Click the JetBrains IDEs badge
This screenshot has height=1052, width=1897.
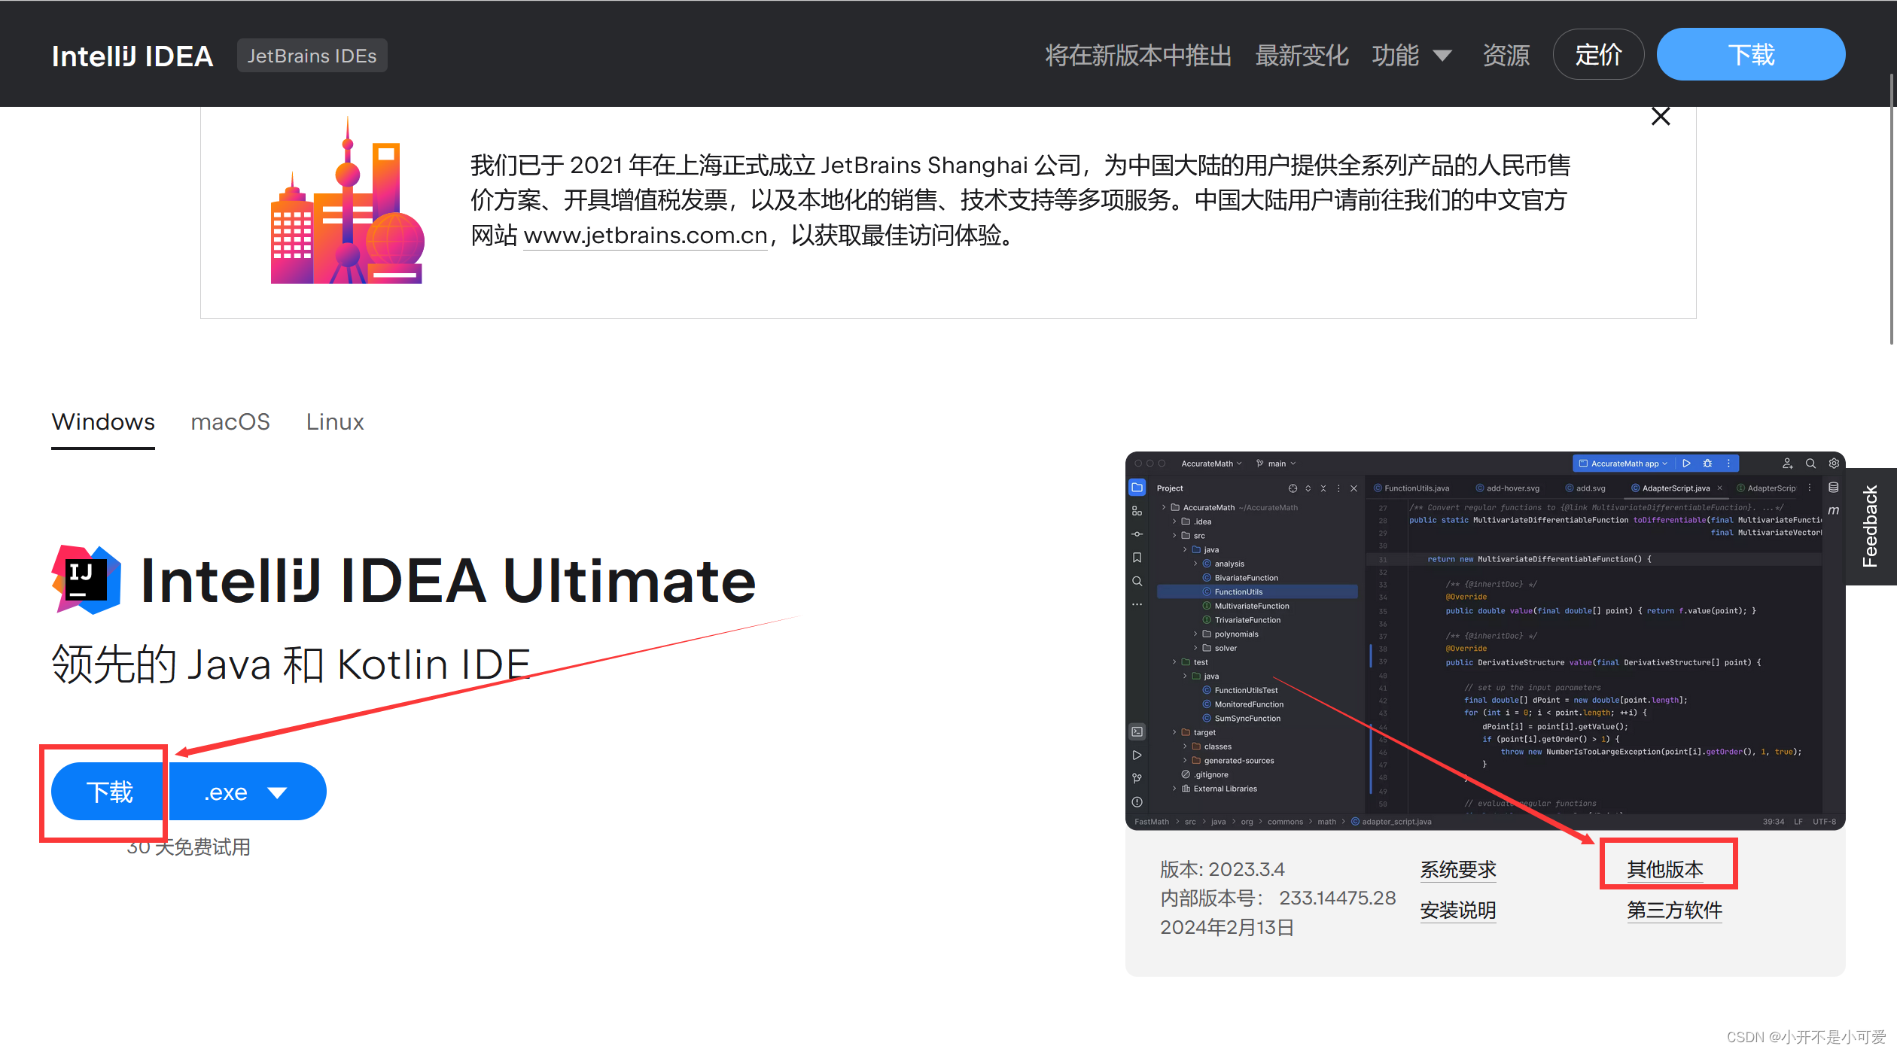tap(312, 56)
